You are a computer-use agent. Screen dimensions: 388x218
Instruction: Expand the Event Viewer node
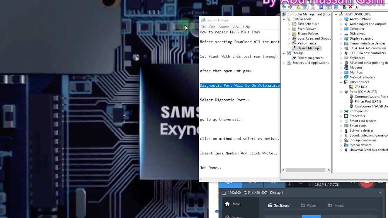tap(289, 29)
